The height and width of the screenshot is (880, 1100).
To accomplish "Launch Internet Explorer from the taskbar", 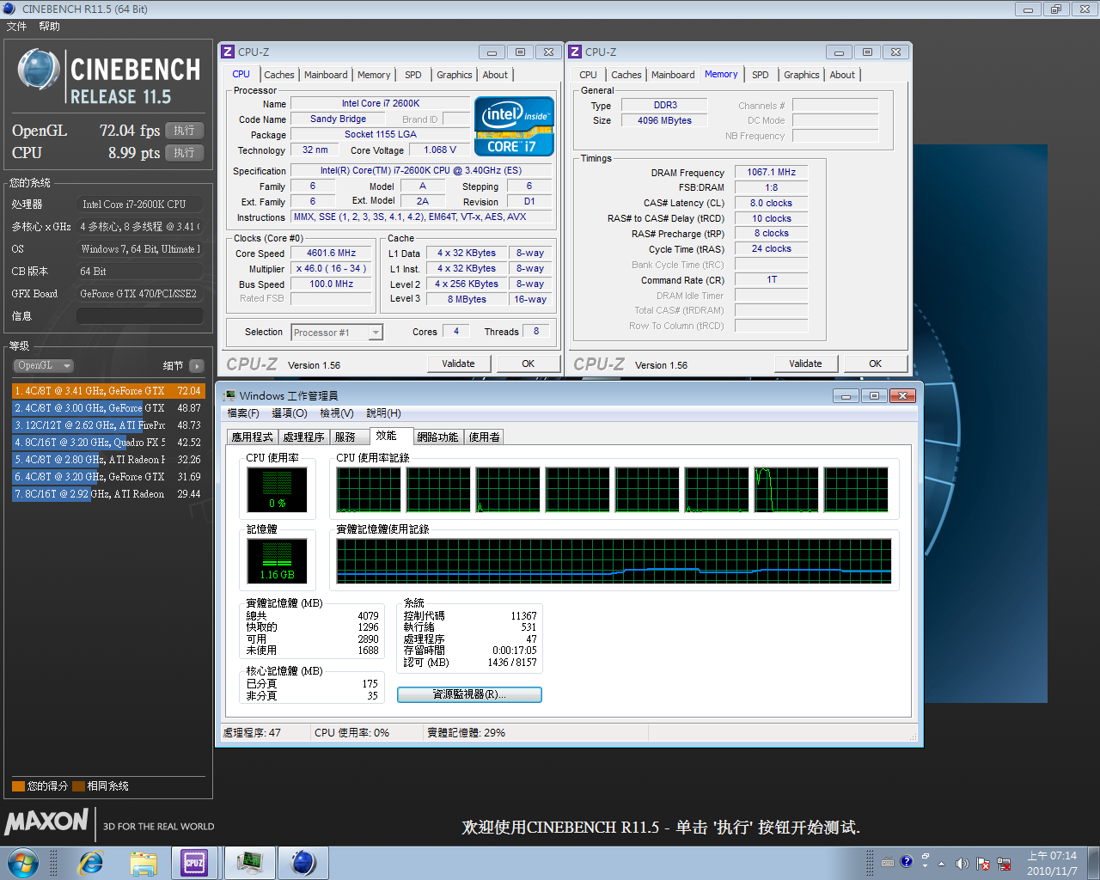I will click(x=90, y=862).
